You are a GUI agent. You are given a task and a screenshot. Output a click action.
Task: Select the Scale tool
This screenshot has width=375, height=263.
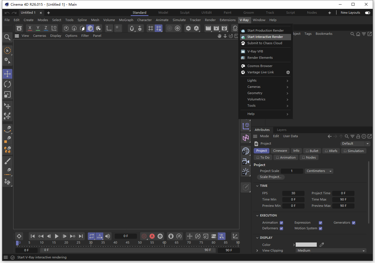7,94
